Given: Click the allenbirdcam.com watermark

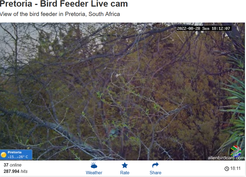Looking at the screenshot, I should click(x=226, y=158).
